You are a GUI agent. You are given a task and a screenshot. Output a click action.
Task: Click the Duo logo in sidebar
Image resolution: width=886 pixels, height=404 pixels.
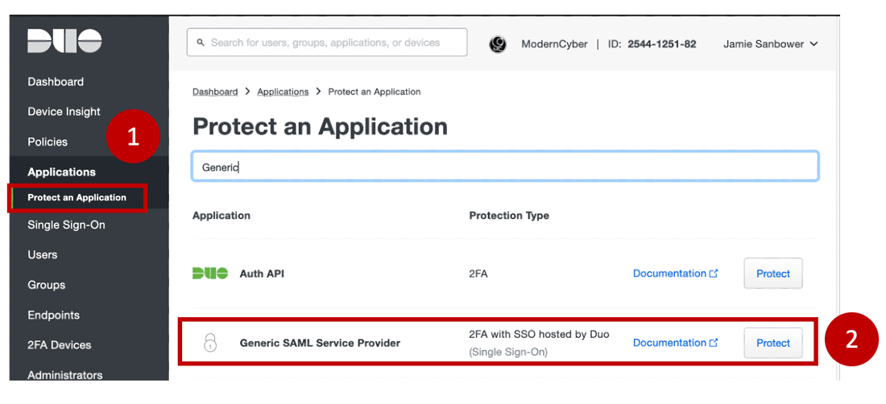pyautogui.click(x=64, y=41)
